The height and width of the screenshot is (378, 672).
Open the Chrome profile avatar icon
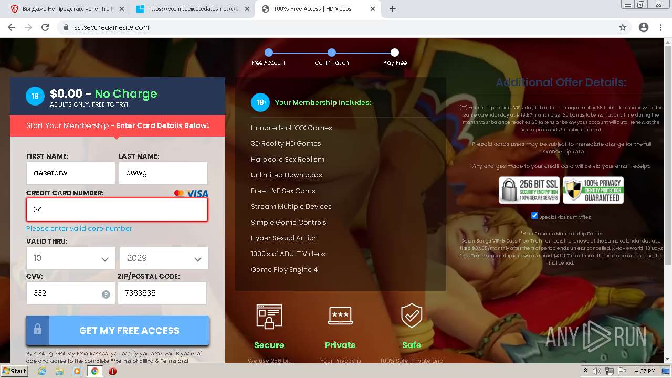(644, 27)
